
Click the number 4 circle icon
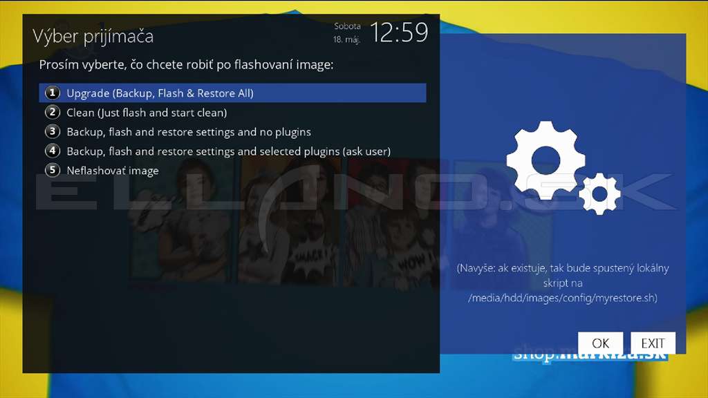53,151
